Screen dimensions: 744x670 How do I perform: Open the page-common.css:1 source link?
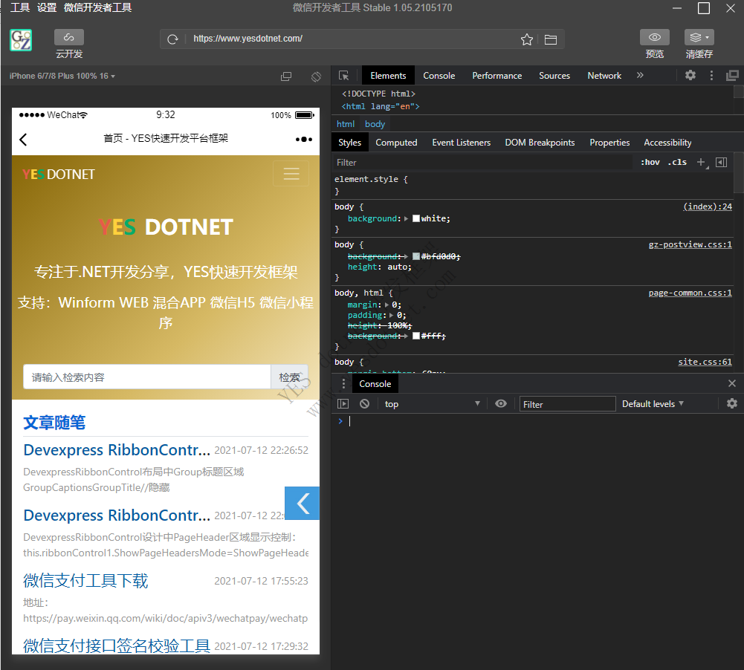[690, 293]
